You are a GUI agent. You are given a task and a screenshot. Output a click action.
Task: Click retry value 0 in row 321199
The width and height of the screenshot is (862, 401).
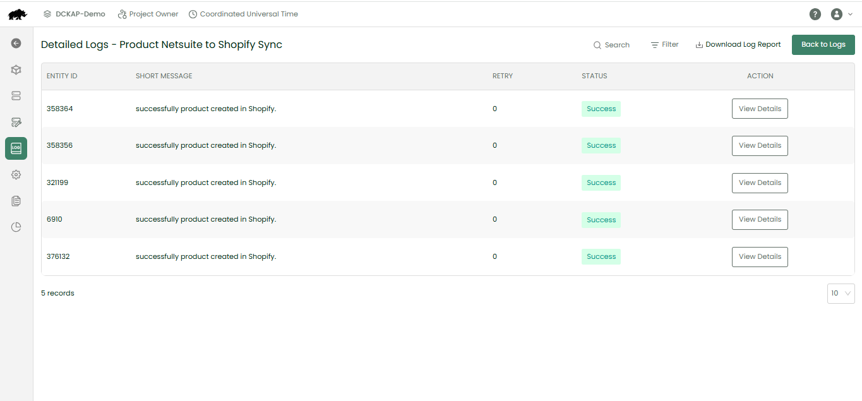point(494,183)
